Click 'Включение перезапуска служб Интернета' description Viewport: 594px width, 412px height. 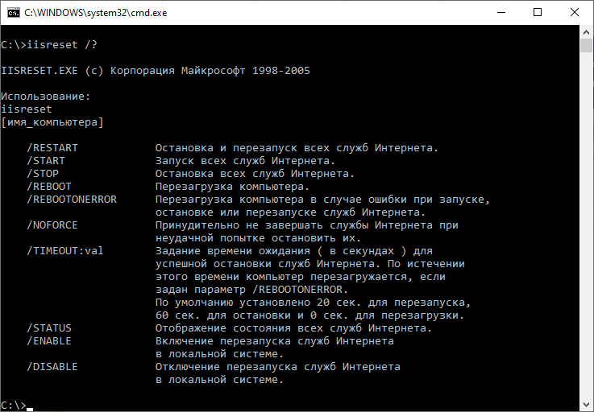tap(275, 341)
